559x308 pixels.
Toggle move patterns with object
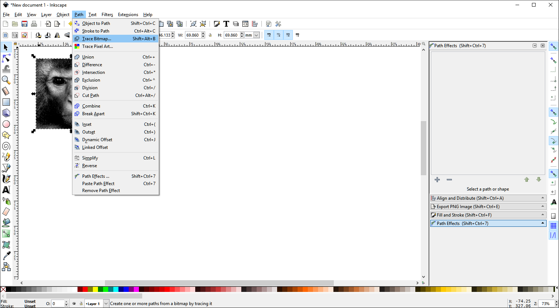point(297,35)
